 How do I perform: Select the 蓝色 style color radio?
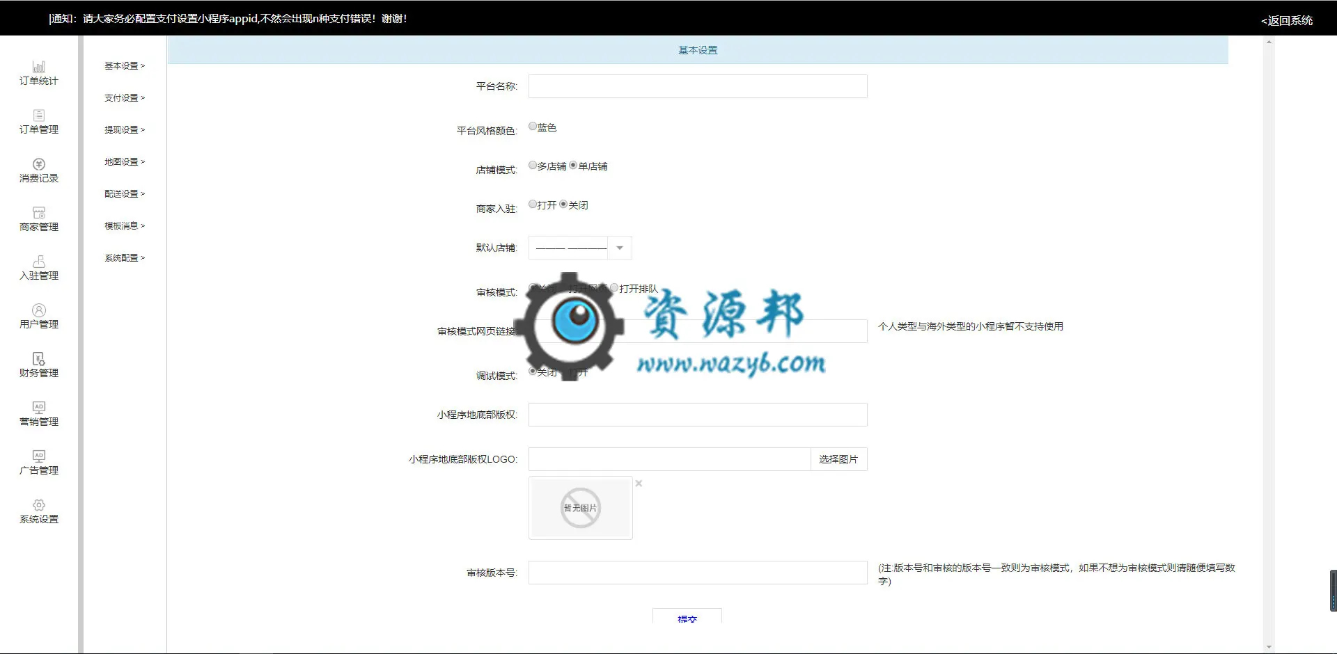click(x=533, y=127)
